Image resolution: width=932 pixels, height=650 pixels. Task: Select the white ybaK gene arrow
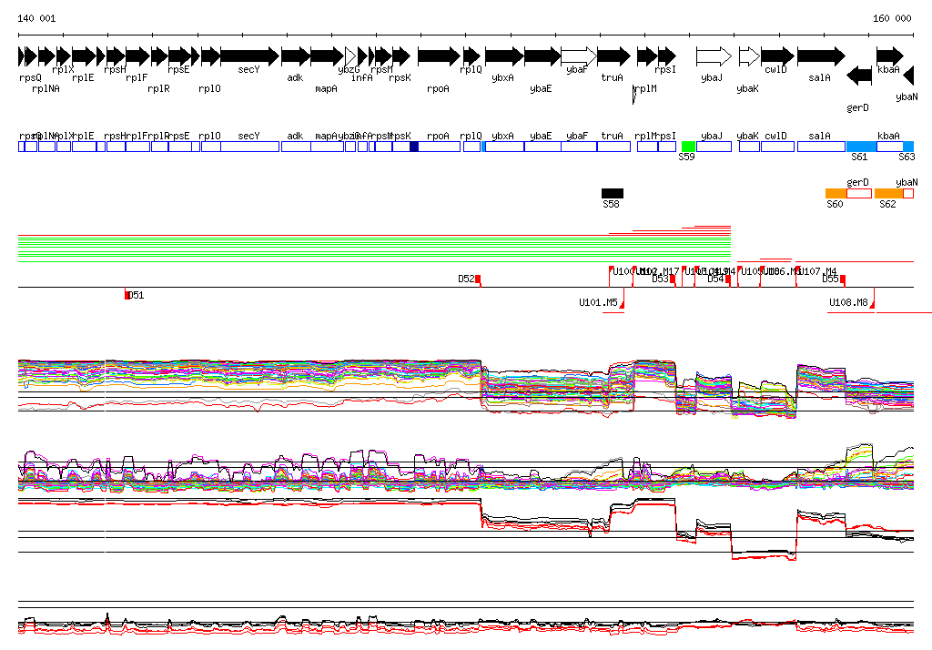750,56
